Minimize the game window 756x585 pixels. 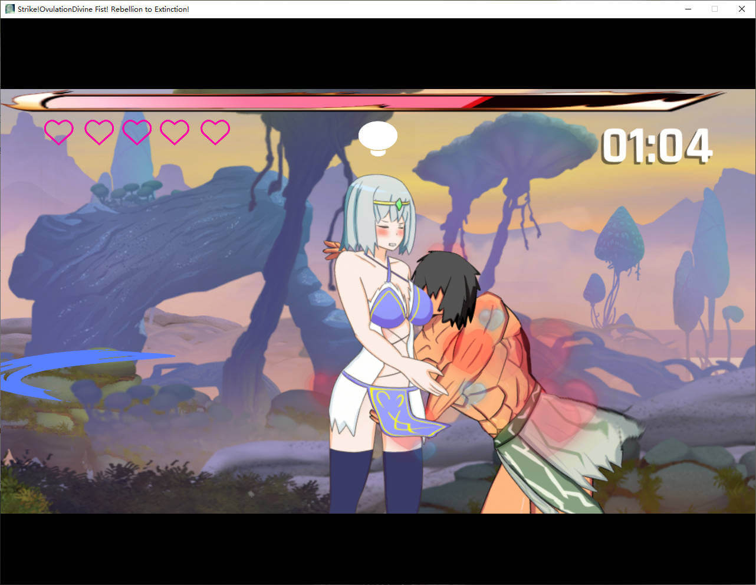[x=688, y=9]
